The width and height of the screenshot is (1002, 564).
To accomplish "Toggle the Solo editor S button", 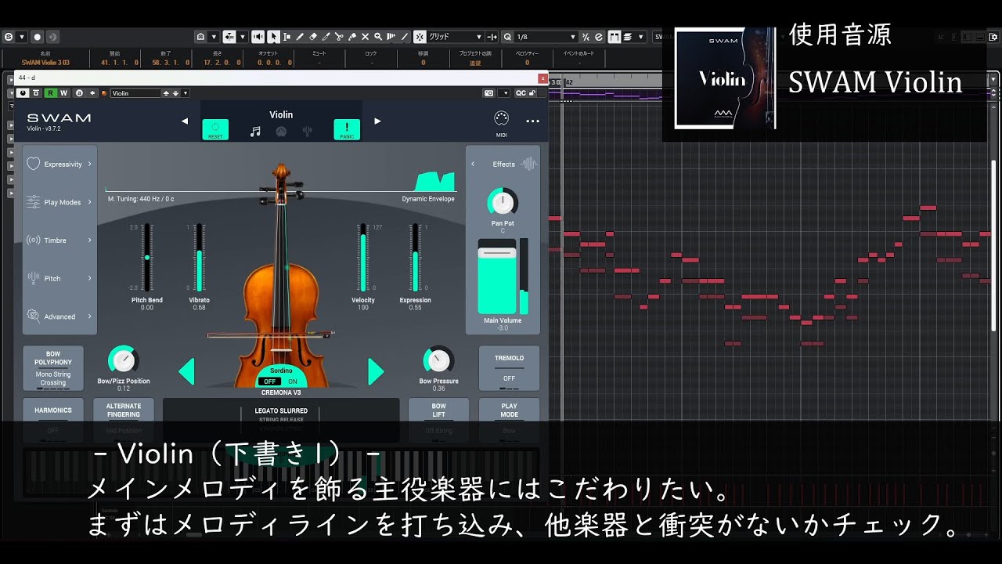I will [8, 36].
